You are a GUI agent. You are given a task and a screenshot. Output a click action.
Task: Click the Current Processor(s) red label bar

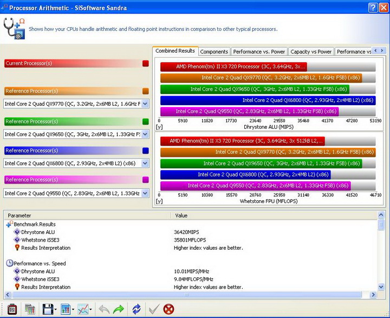point(73,63)
